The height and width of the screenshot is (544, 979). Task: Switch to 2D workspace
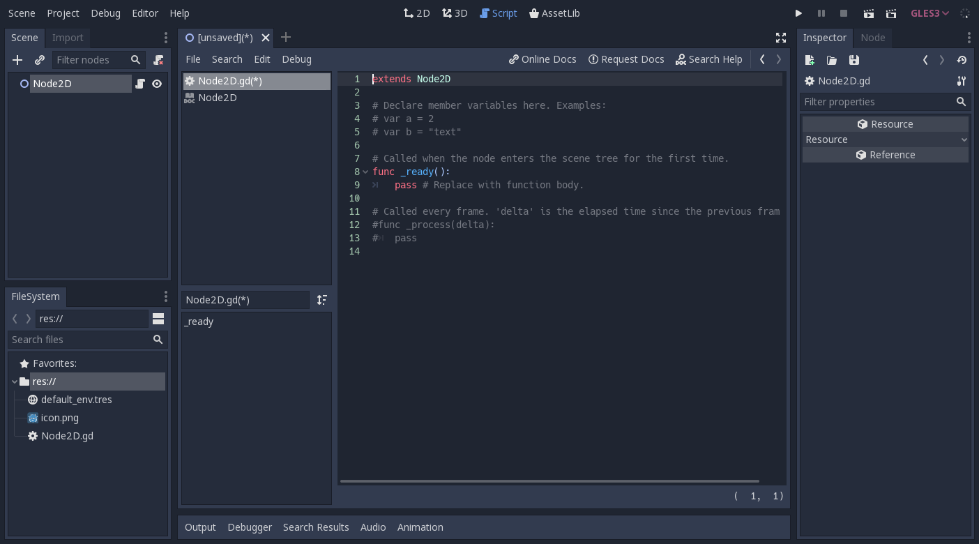tap(417, 13)
